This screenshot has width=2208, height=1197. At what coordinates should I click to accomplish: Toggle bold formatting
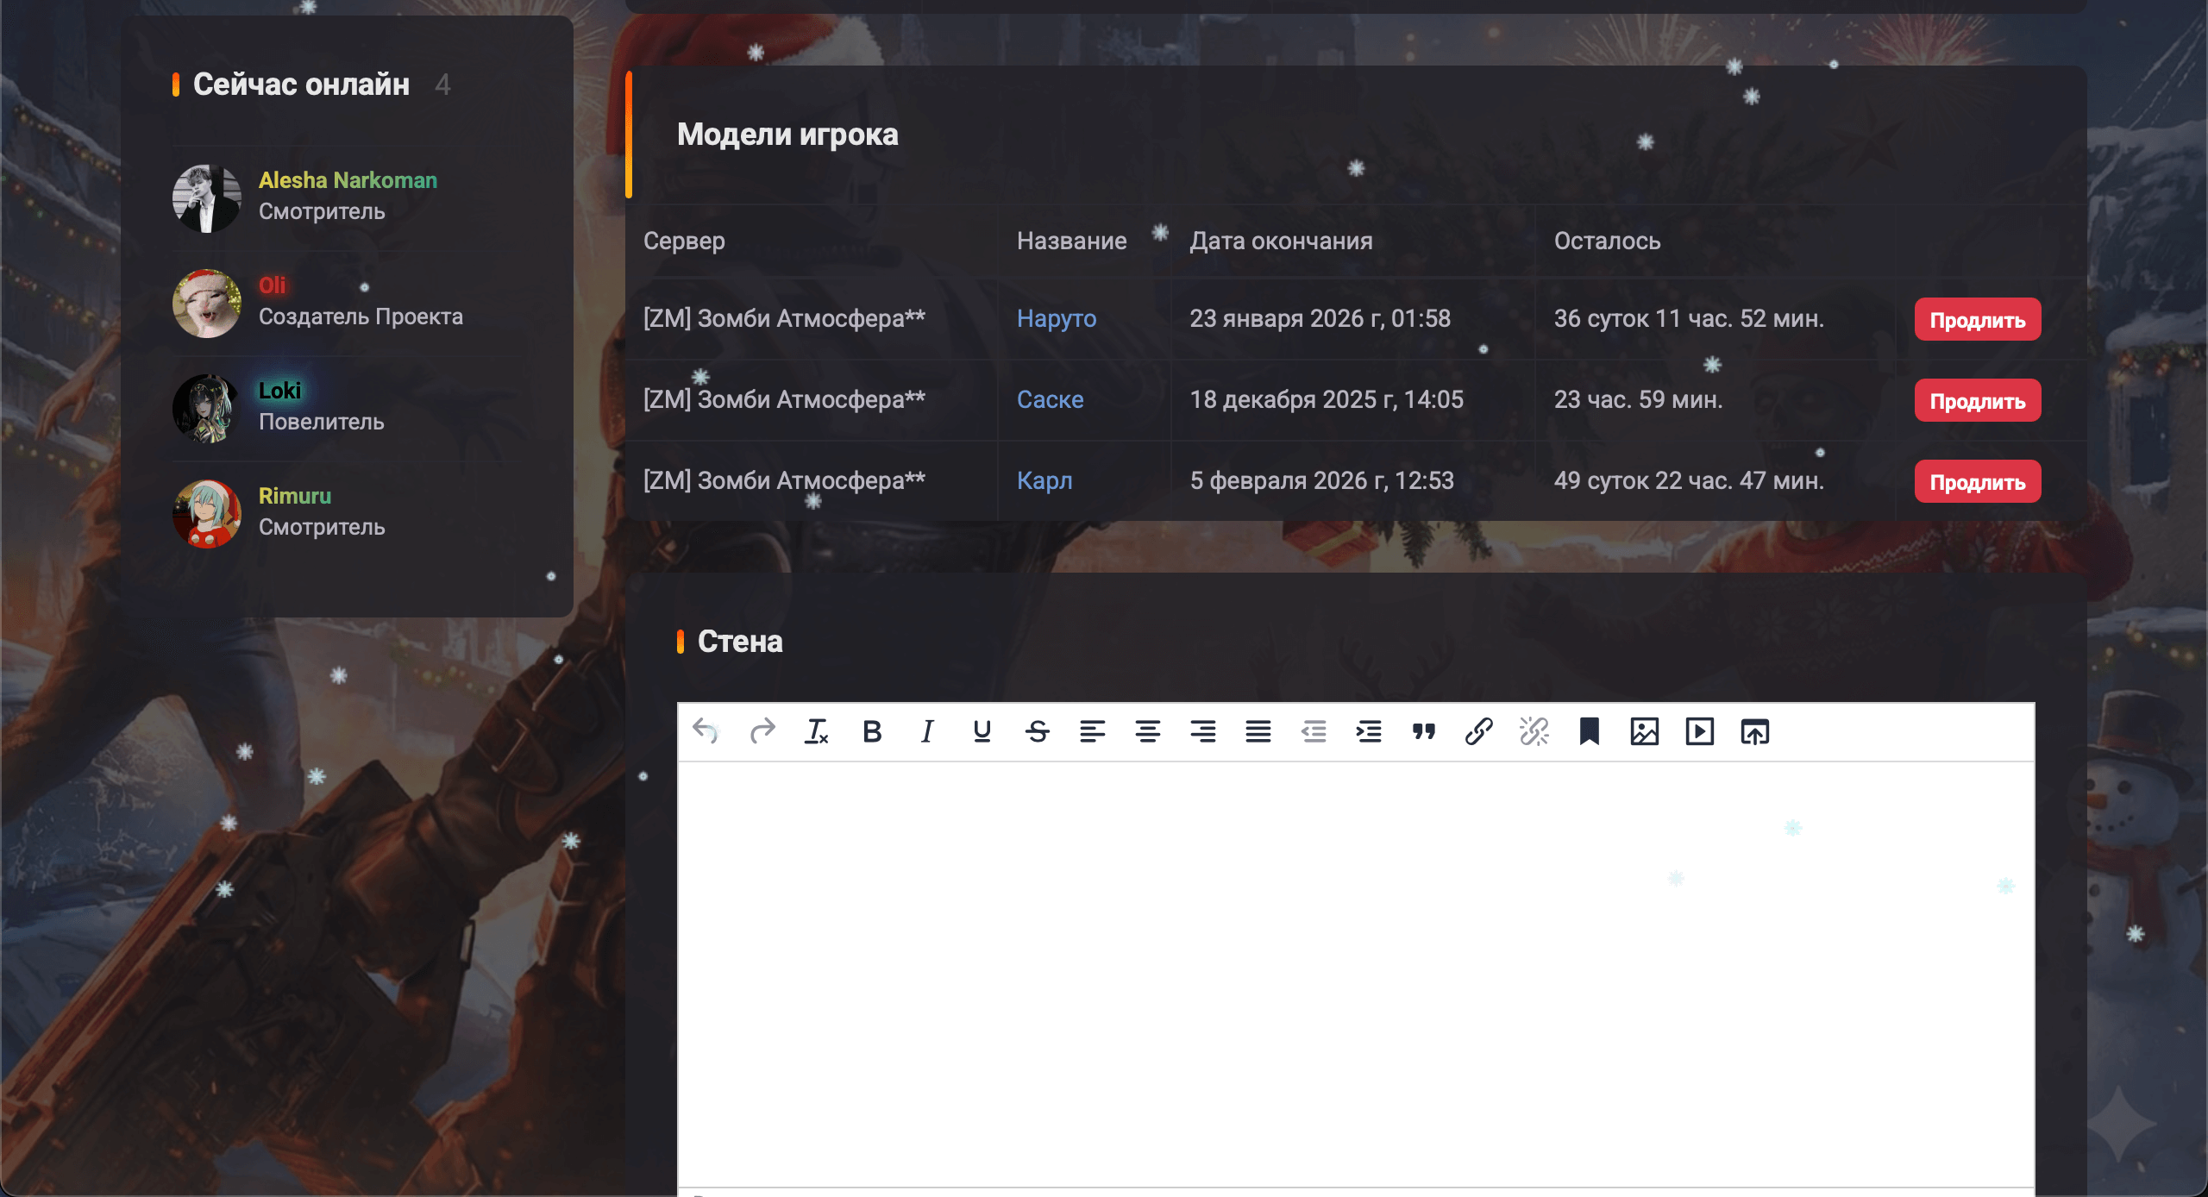[872, 731]
